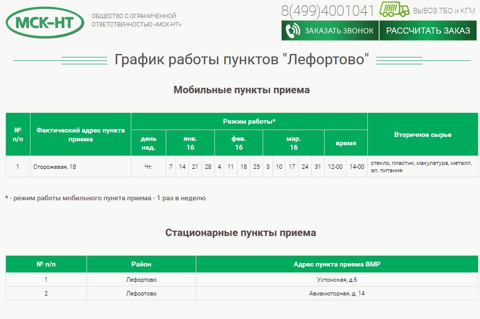Click the Стационарные пункты приема heading
The image size is (480, 319).
(x=240, y=233)
